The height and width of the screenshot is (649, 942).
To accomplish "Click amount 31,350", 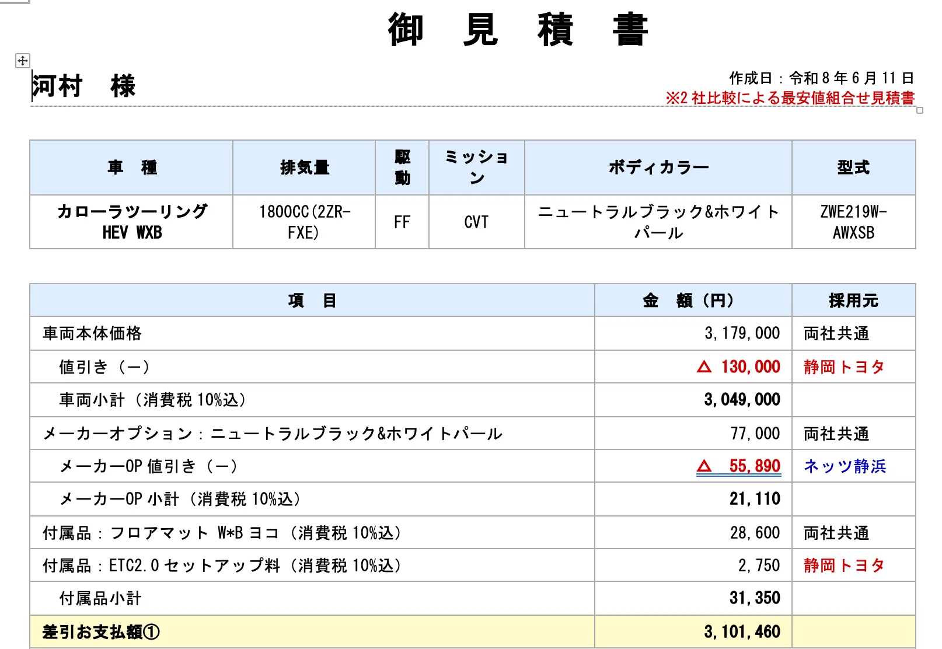I will 755,598.
